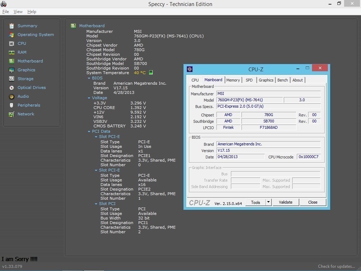
Task: Click CPU CORE voltage value 1.392 V
Action: pos(138,108)
